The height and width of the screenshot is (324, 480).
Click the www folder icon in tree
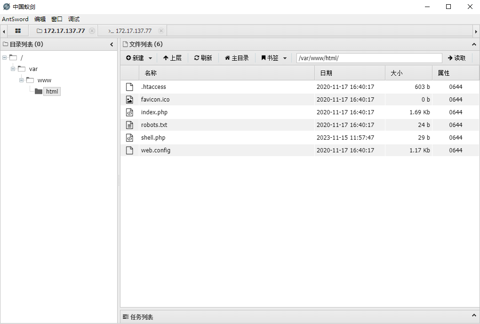tap(30, 80)
